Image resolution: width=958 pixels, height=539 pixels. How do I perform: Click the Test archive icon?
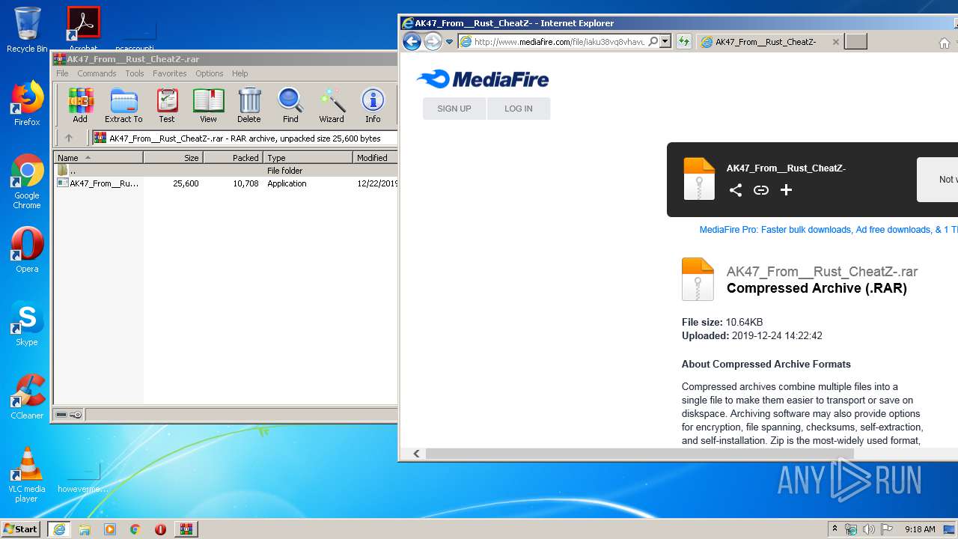click(x=167, y=105)
